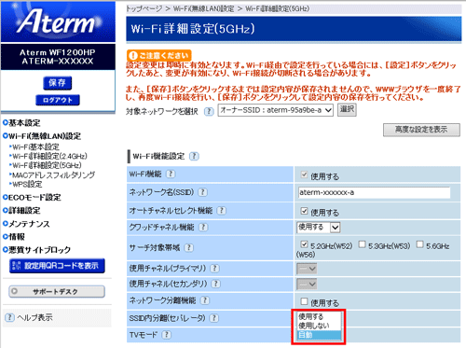Open help for クワッドチャネル機能
Screen dimensions: 466x348
coord(203,228)
